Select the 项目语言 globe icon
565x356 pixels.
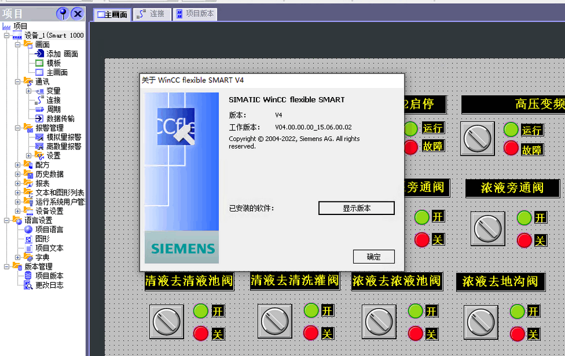28,229
